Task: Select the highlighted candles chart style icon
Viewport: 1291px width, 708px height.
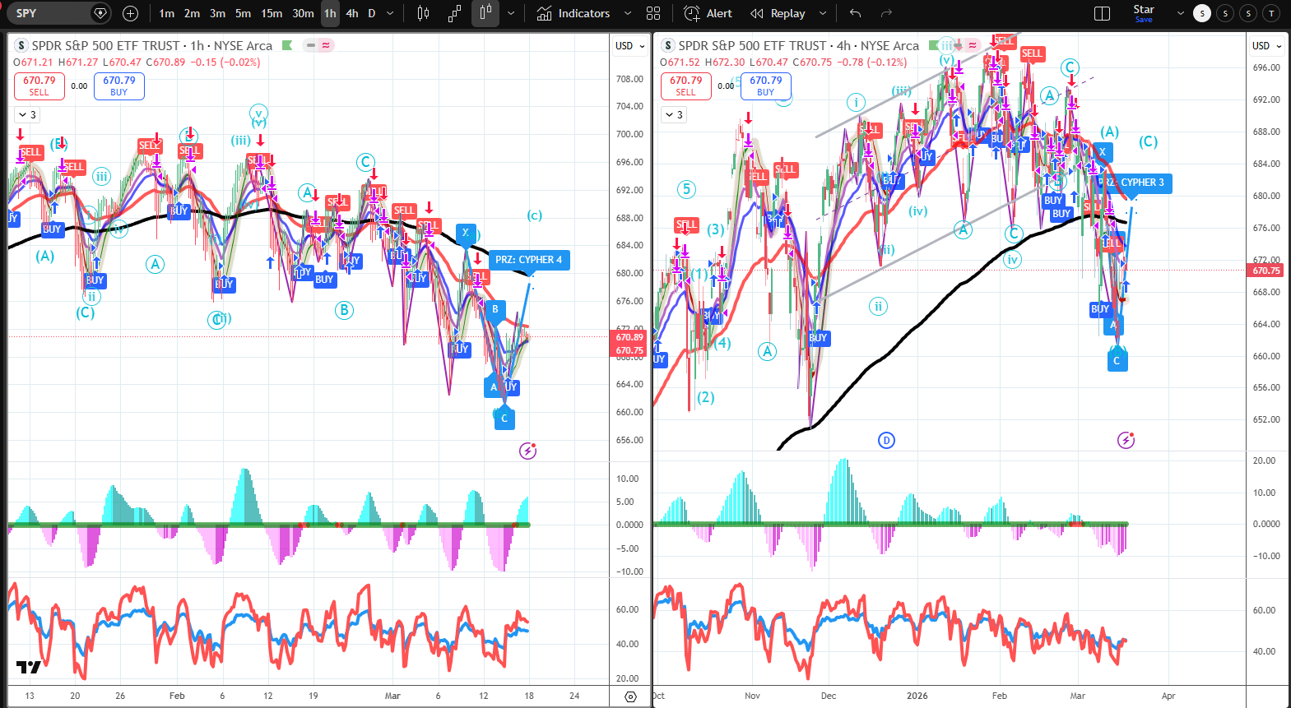Action: tap(485, 13)
